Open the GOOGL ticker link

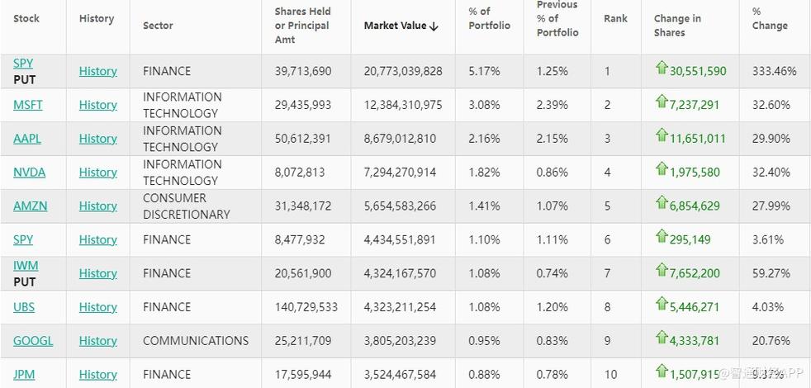click(x=33, y=341)
